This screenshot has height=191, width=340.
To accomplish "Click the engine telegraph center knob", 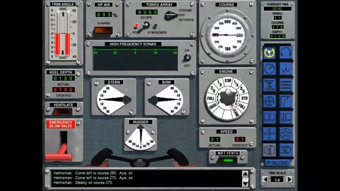I will tap(227, 98).
